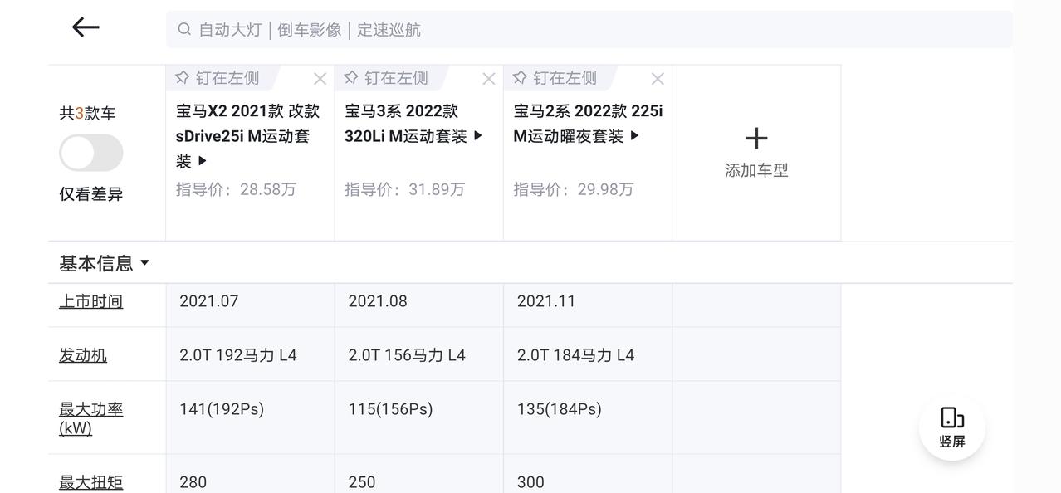Pin 宝马X2 column to the left

[x=217, y=78]
